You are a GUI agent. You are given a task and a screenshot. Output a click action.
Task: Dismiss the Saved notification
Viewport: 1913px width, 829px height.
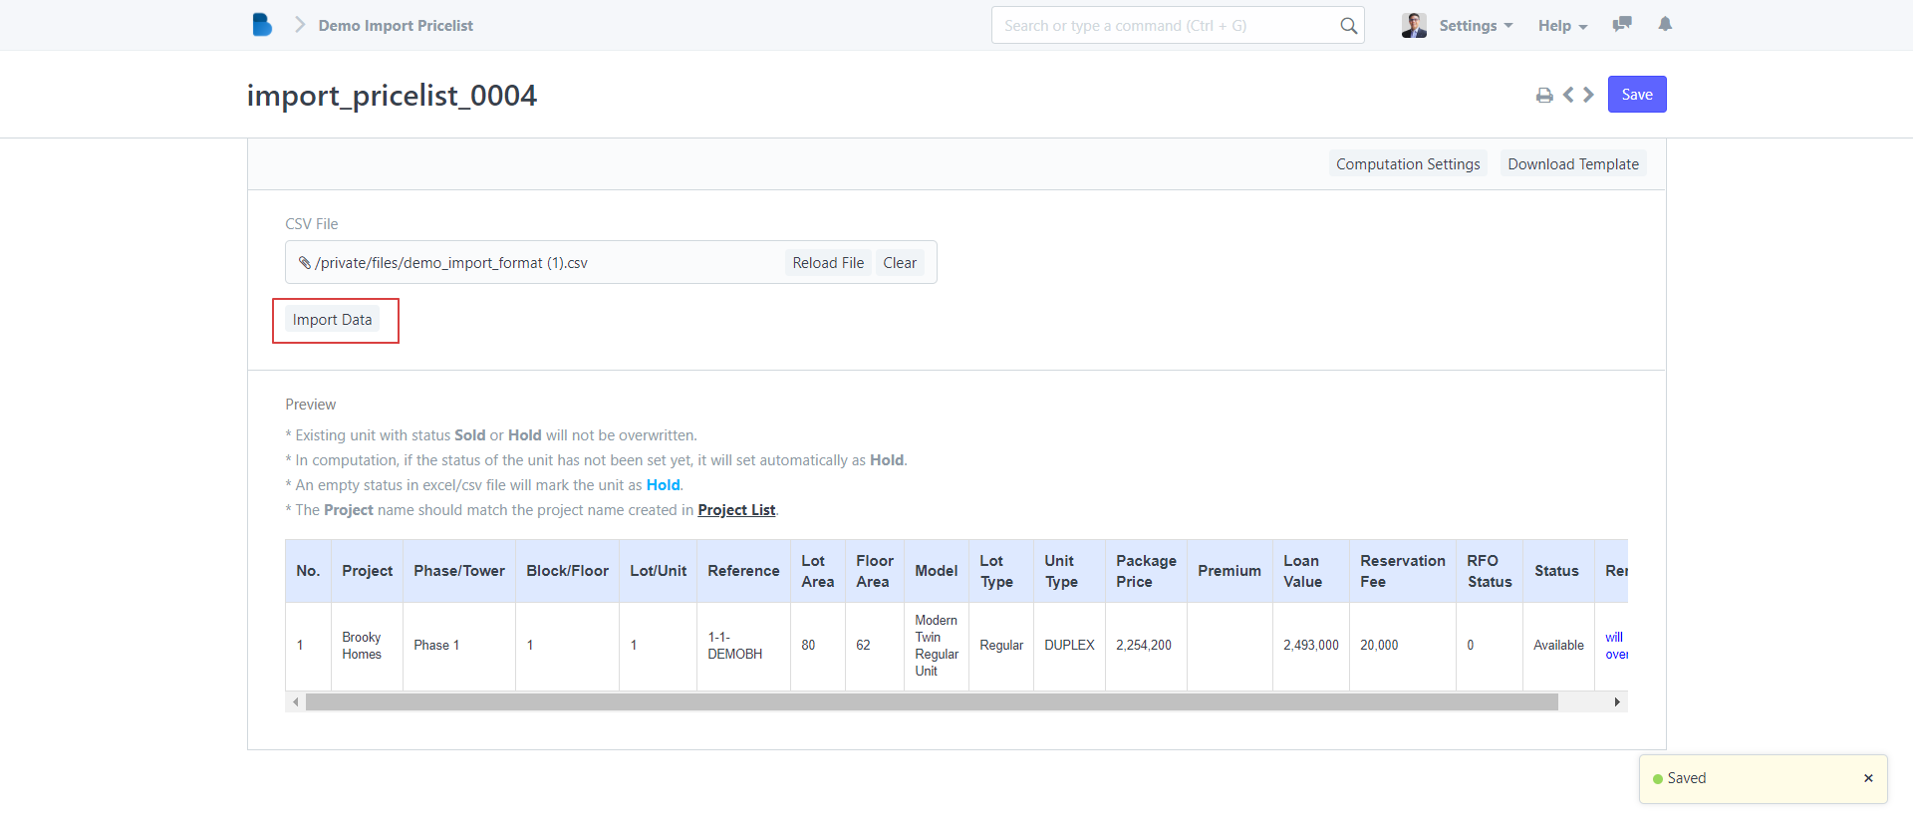1868,778
